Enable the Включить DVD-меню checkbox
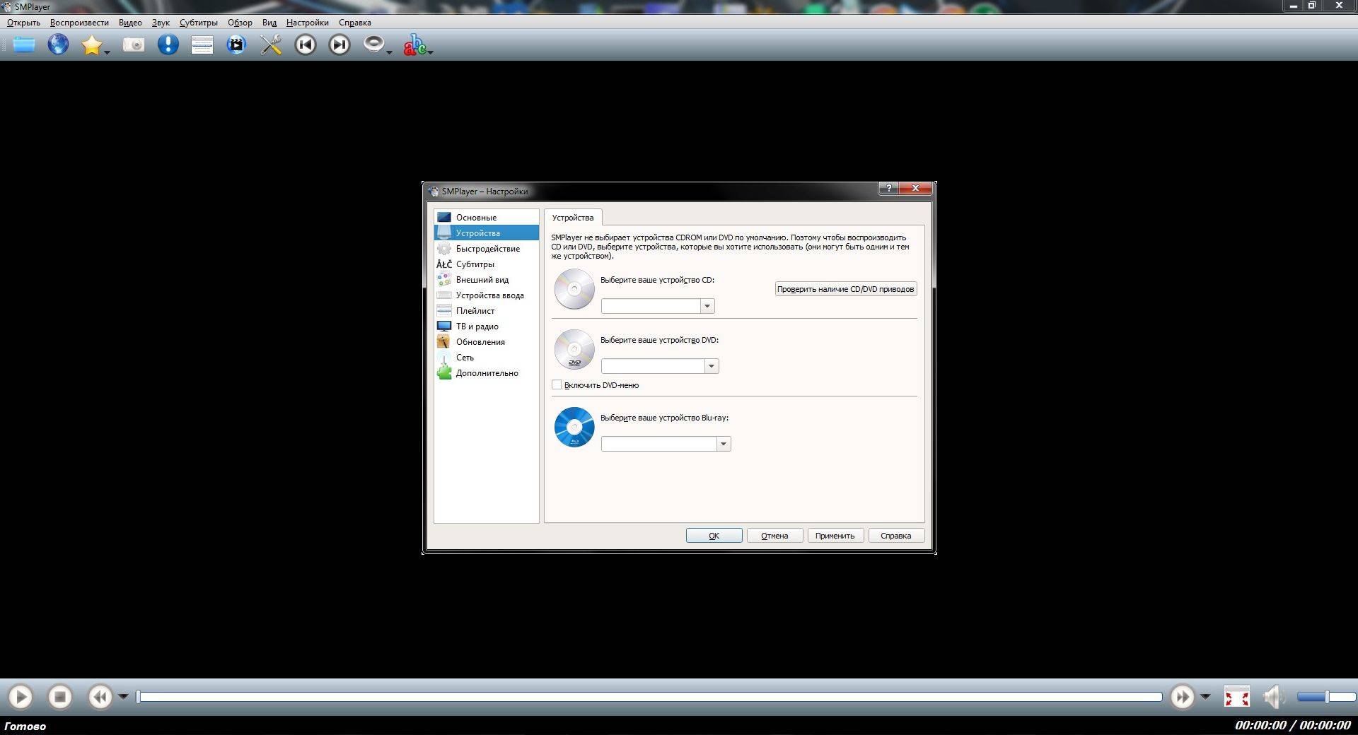 pos(557,385)
